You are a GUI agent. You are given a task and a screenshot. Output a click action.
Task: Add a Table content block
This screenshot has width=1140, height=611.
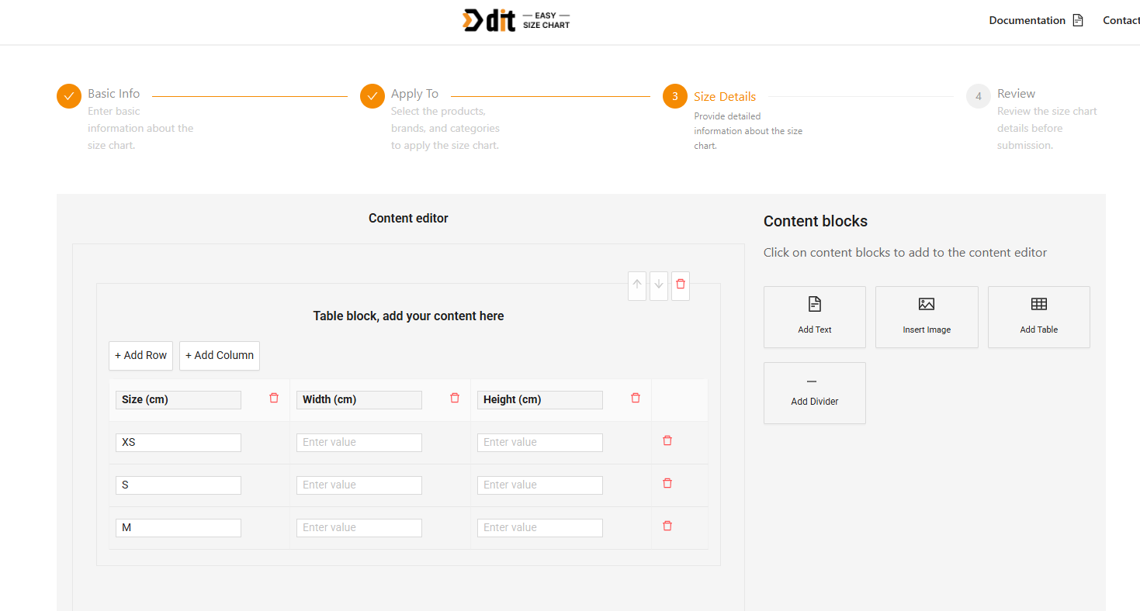tap(1038, 316)
